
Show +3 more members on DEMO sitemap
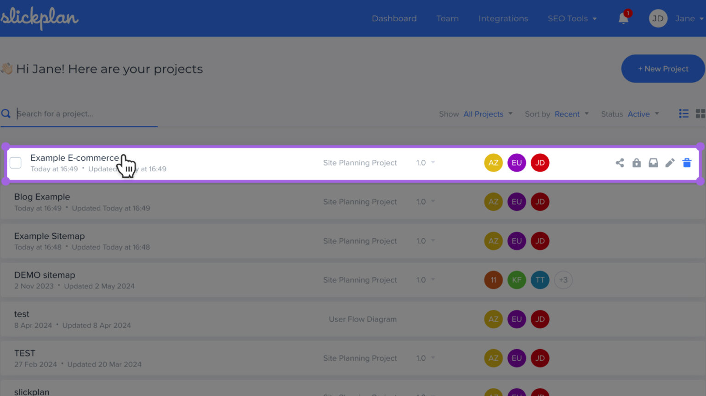pos(563,280)
